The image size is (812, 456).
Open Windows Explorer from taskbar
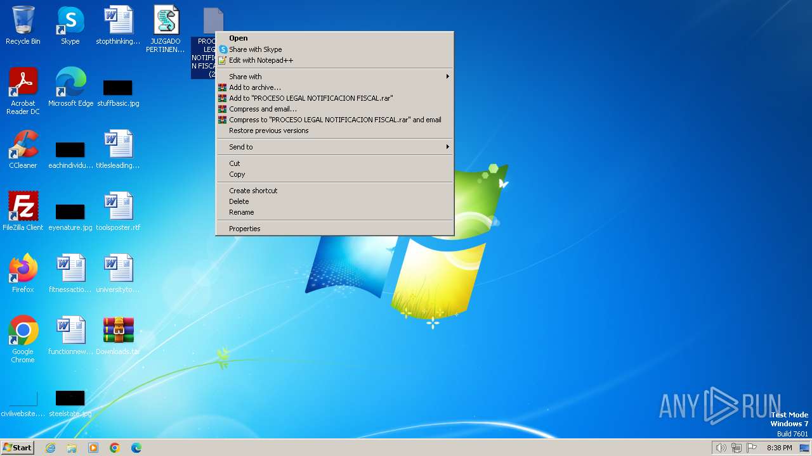(x=72, y=448)
